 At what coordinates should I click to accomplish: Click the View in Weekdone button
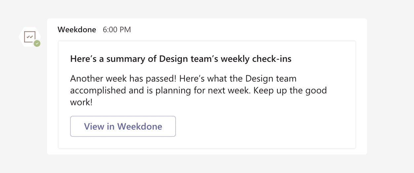click(x=123, y=126)
